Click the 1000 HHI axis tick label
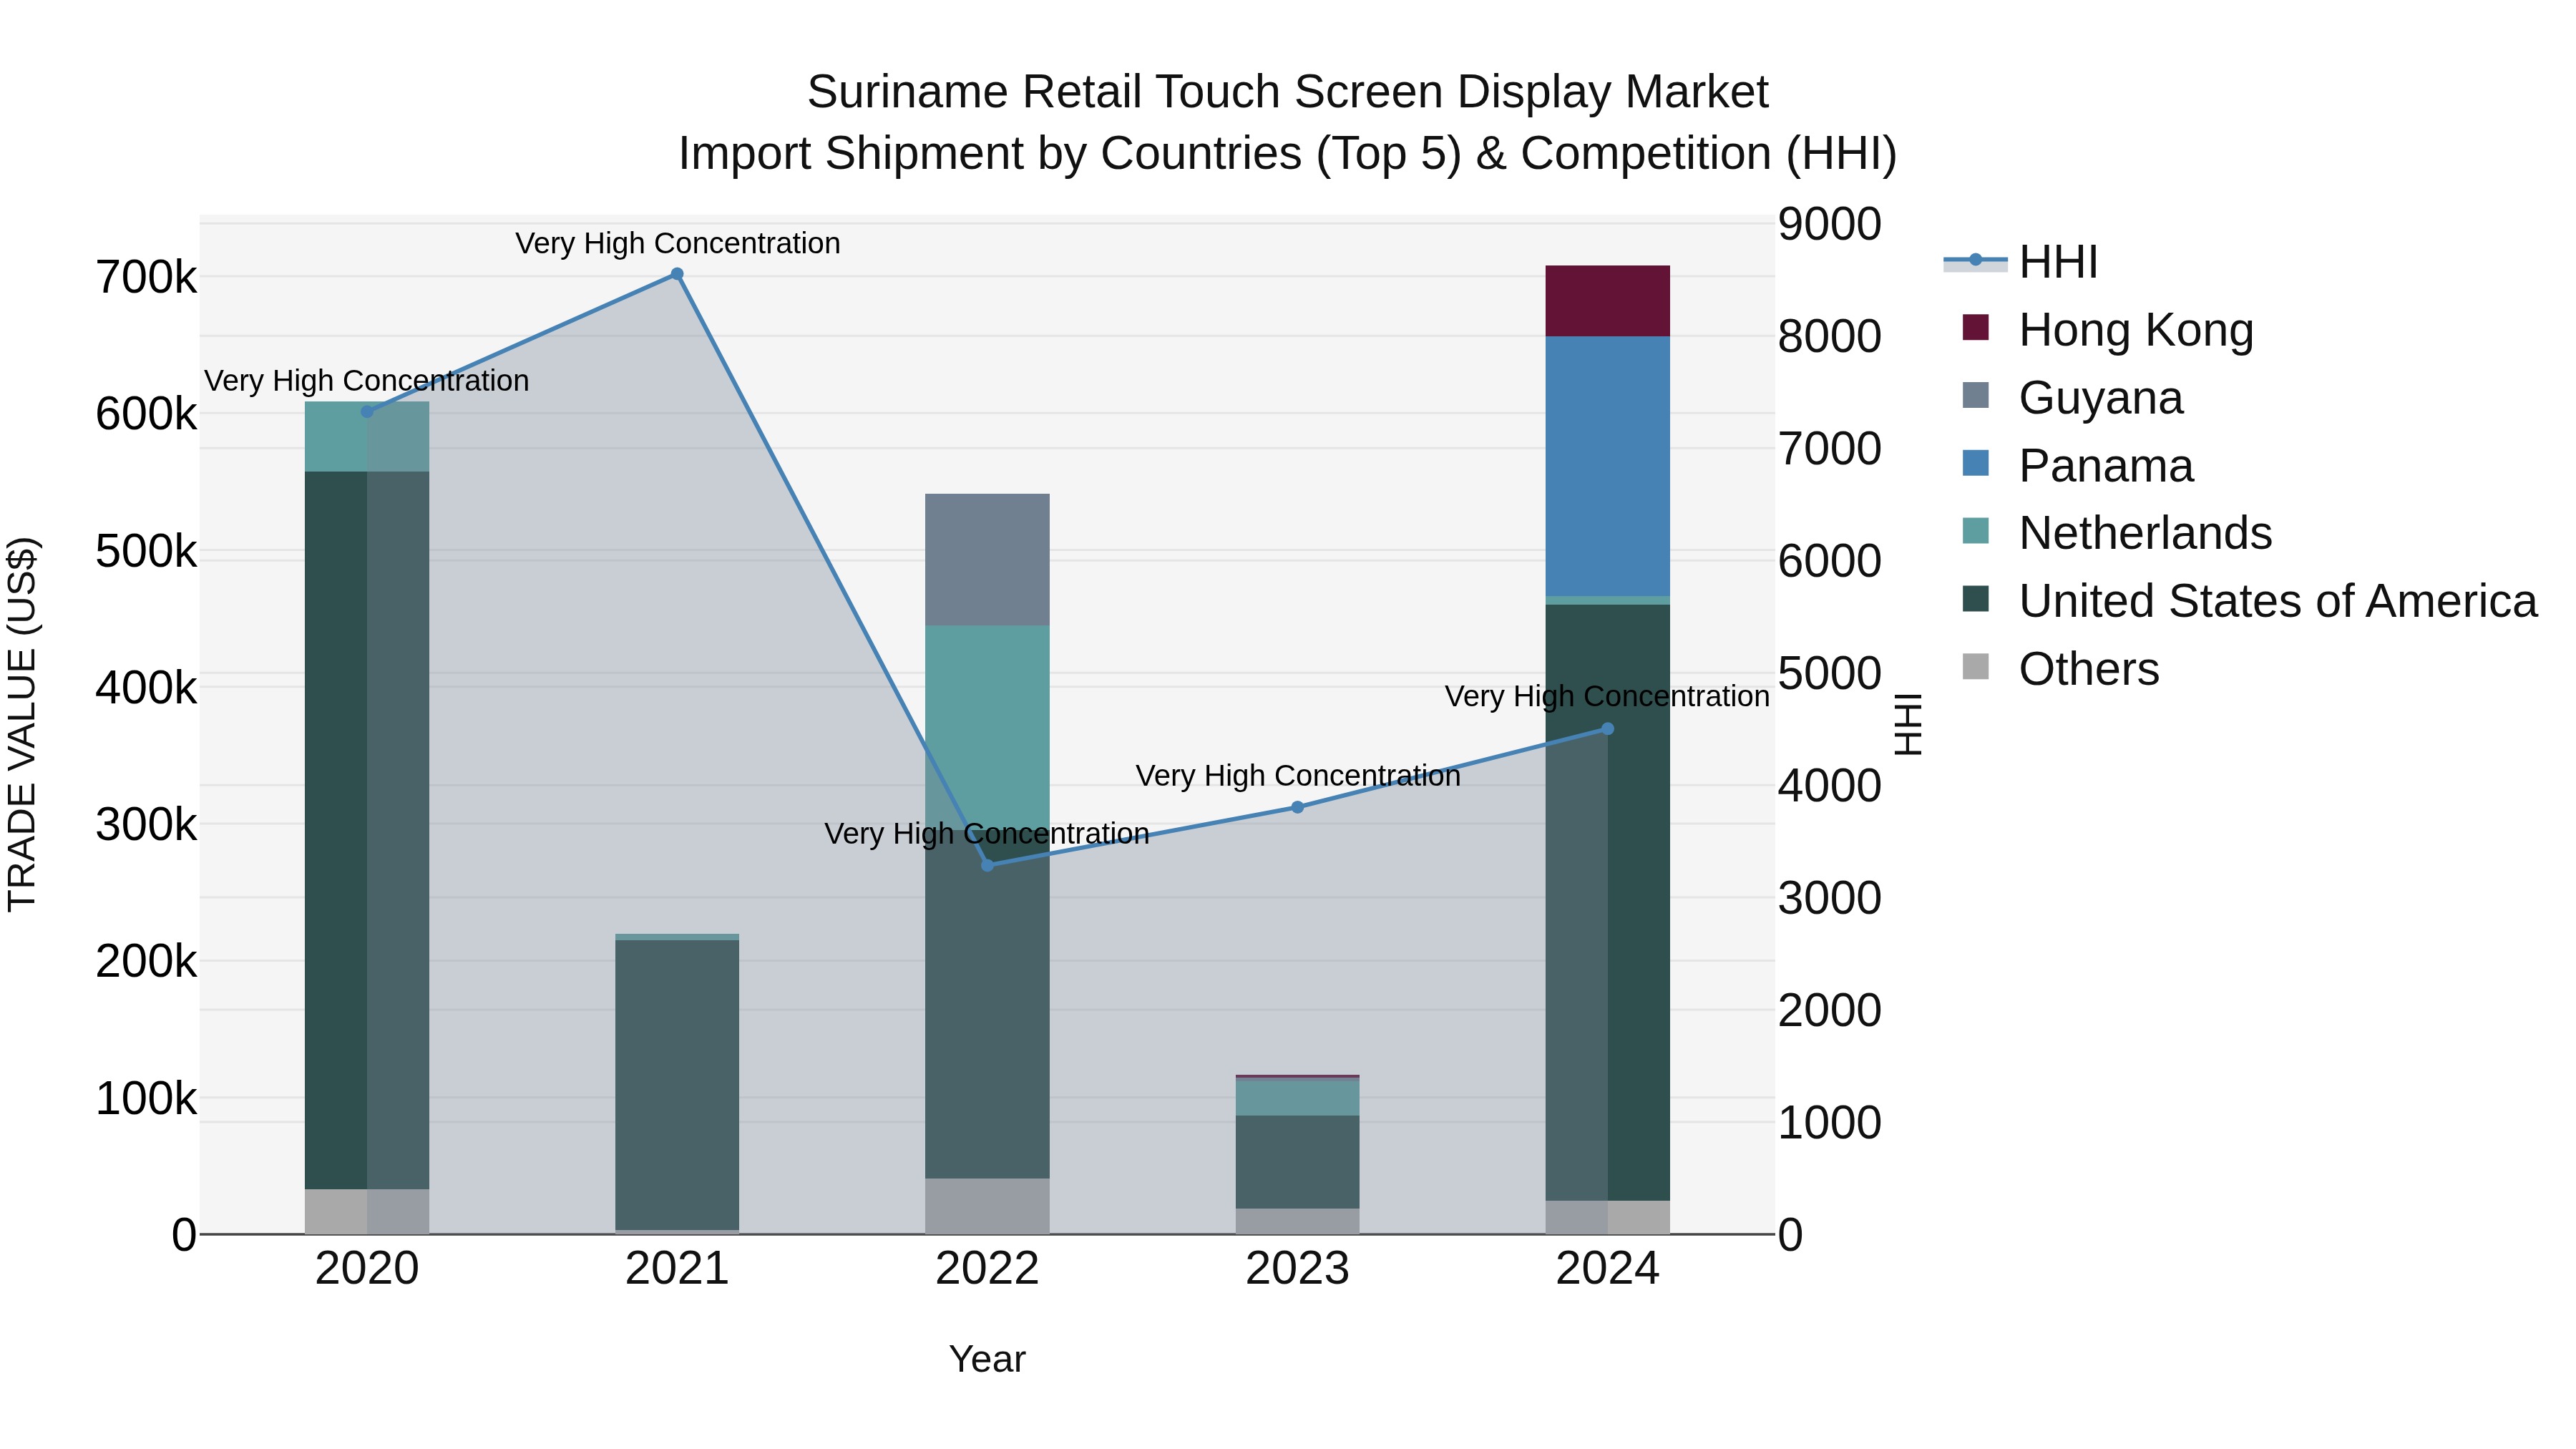Viewport: 2576px width, 1449px height. 1829,1123
